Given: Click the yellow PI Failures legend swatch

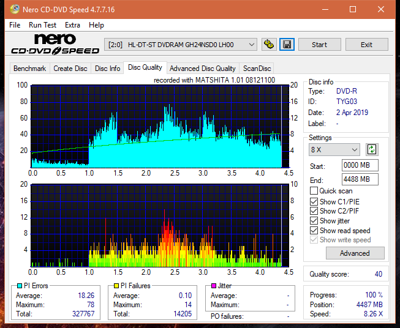Looking at the screenshot, I should [116, 286].
